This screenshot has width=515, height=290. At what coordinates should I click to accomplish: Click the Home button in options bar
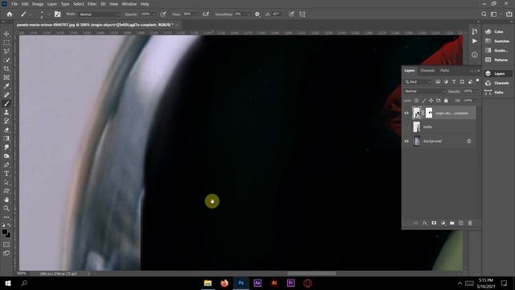click(x=10, y=14)
